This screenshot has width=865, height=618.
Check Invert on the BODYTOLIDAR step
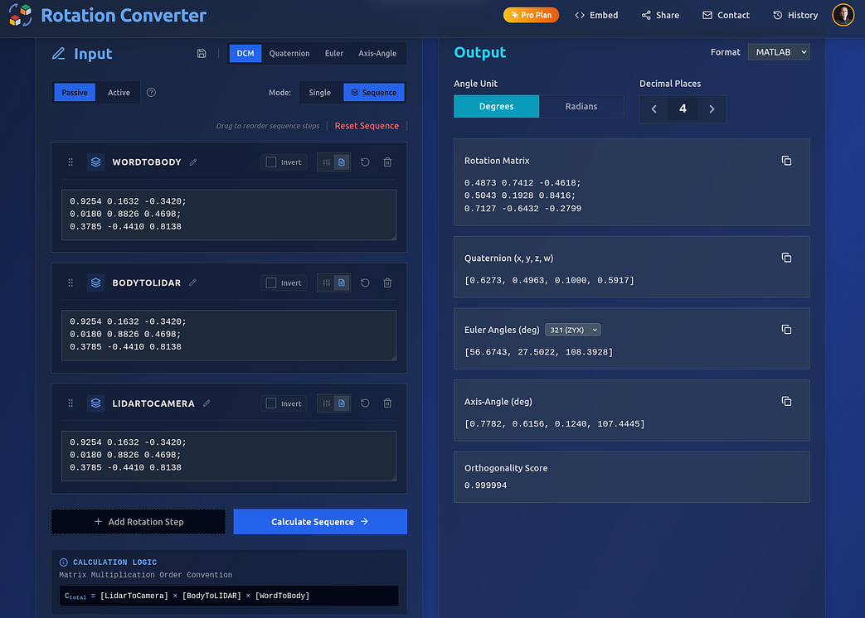pyautogui.click(x=271, y=283)
